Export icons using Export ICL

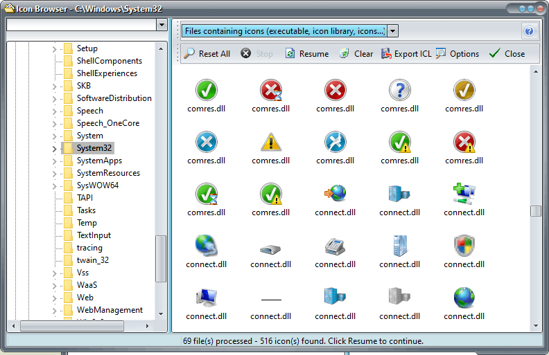406,54
